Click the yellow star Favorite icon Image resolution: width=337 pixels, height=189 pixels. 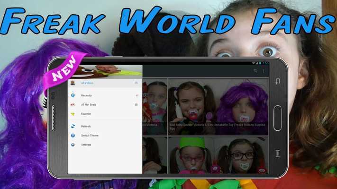pyautogui.click(x=73, y=114)
